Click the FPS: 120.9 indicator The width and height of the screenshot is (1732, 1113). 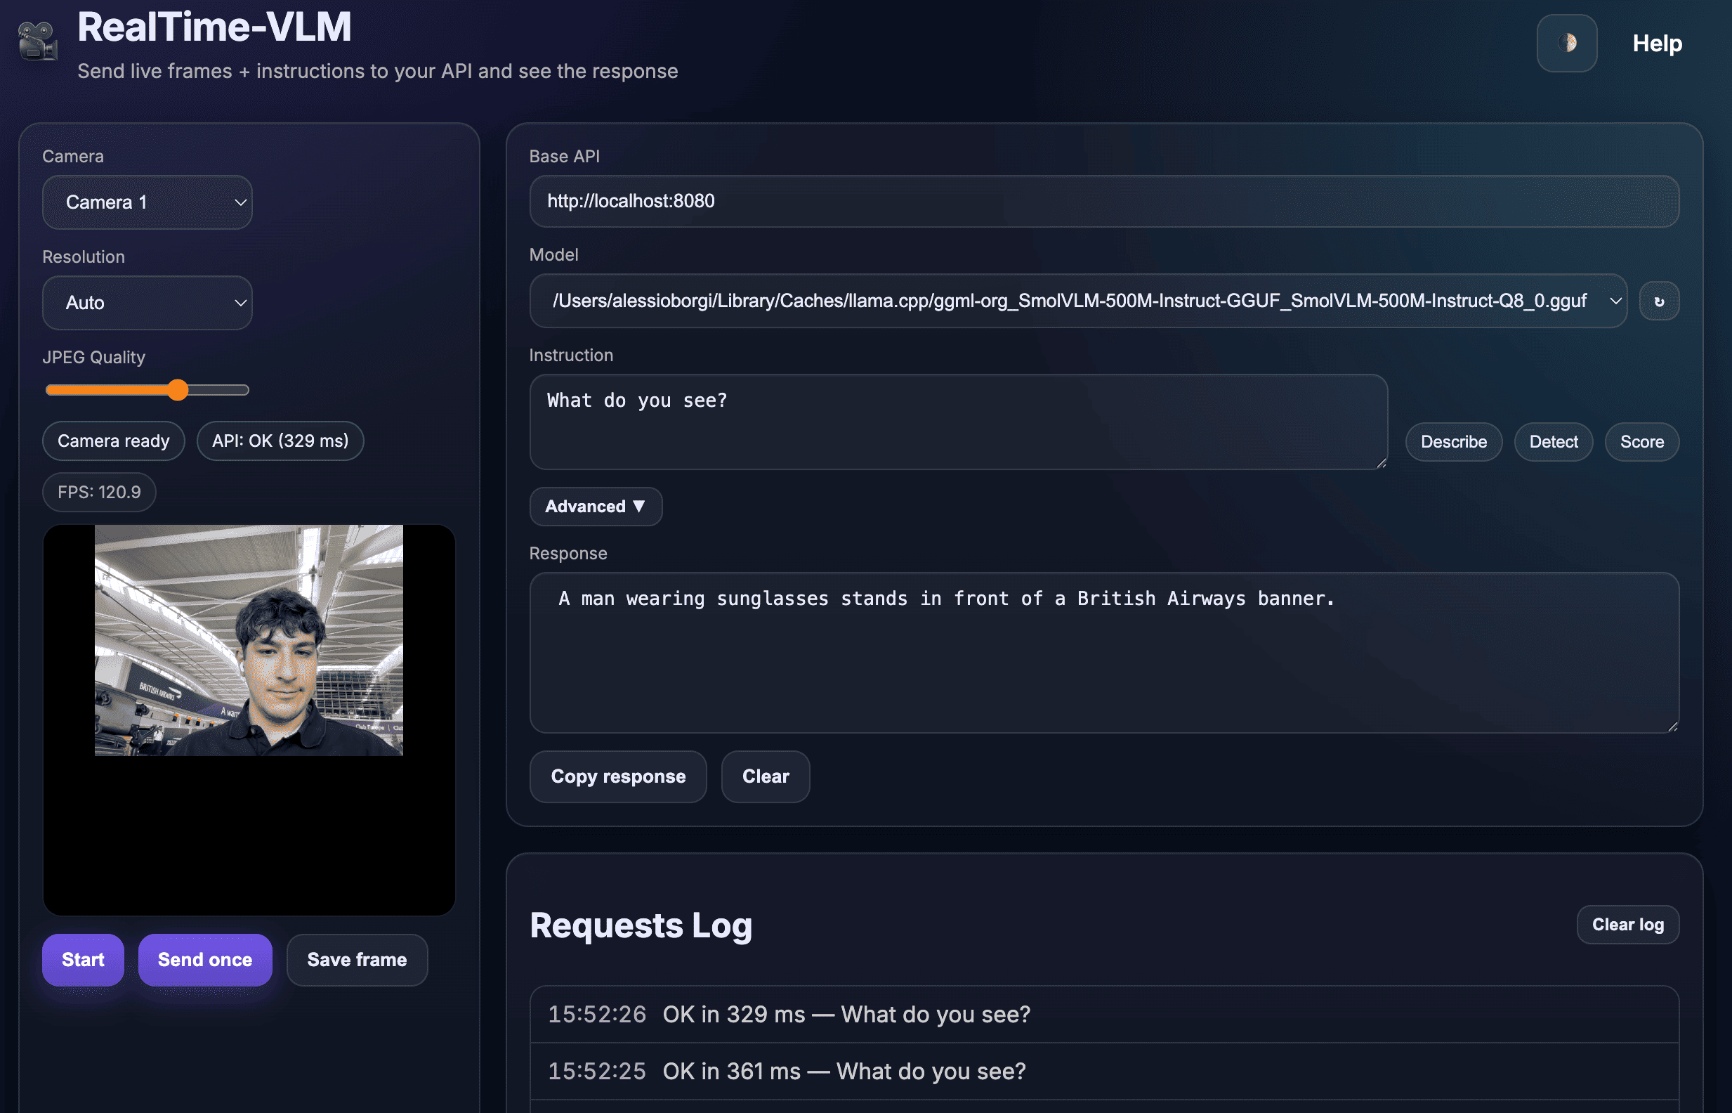tap(99, 492)
